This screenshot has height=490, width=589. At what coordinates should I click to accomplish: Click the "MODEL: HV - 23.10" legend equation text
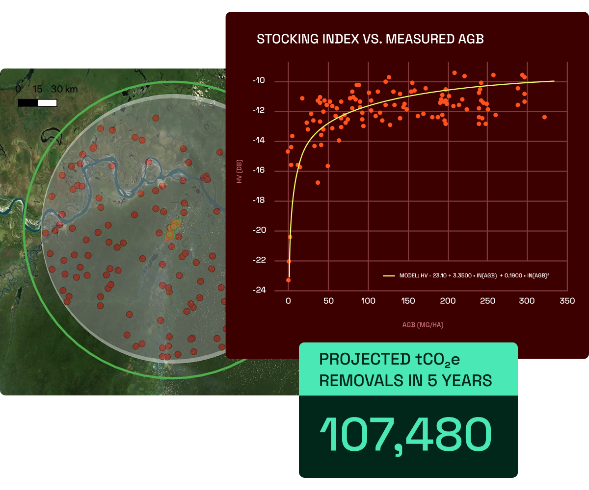click(474, 276)
